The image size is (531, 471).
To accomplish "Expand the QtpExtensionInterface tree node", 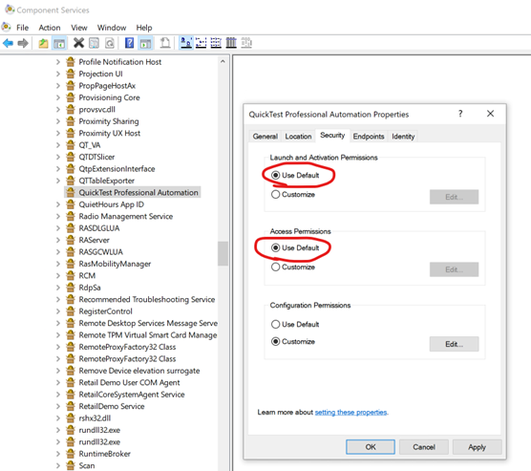I will tap(58, 169).
